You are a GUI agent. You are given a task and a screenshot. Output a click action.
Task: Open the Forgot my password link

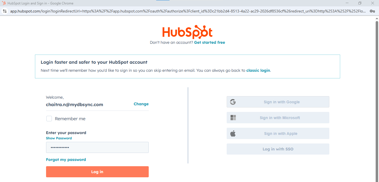(x=66, y=160)
